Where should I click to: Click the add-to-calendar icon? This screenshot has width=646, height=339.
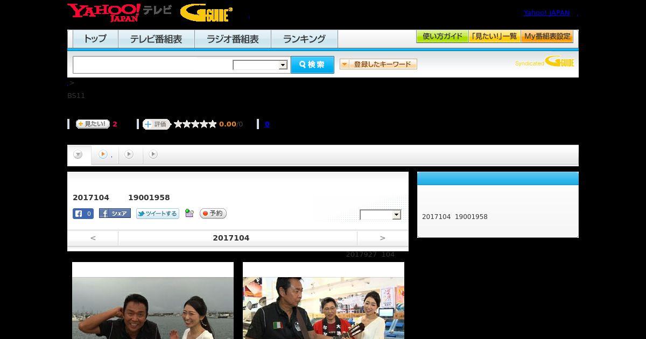[189, 213]
